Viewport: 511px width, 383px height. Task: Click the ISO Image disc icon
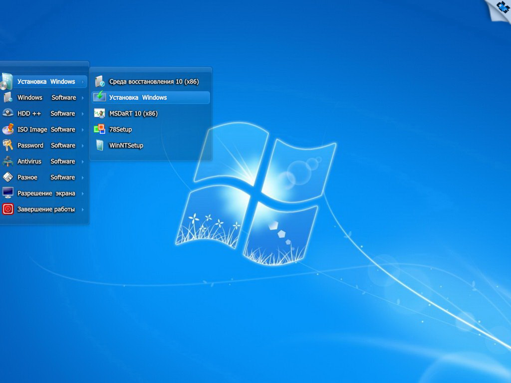pyautogui.click(x=8, y=129)
